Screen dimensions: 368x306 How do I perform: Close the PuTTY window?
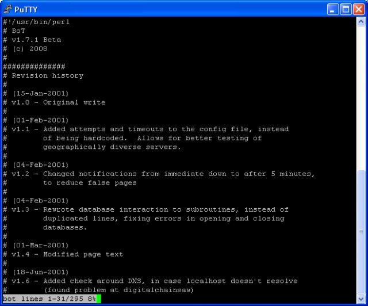pos(359,9)
